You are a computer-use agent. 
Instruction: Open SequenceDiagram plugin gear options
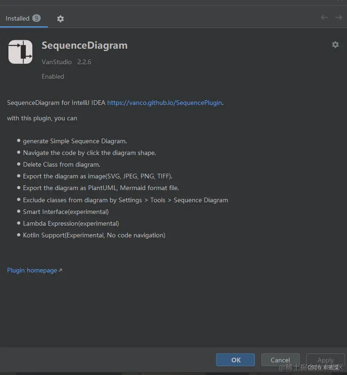335,45
